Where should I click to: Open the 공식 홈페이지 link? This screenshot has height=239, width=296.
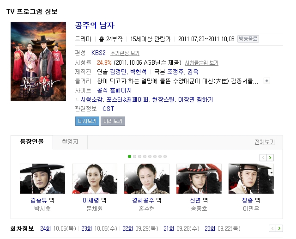[x=115, y=90]
